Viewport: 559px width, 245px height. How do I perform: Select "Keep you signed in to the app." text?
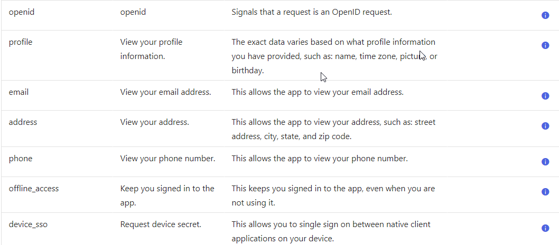pyautogui.click(x=167, y=195)
